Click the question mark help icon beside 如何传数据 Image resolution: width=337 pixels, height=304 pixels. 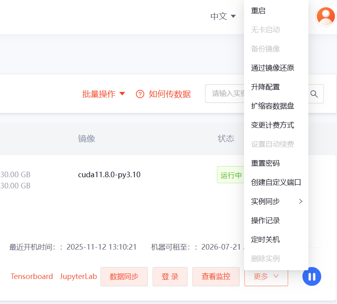(140, 94)
